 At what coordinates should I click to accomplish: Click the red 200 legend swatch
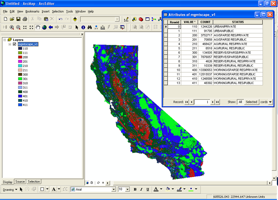[x=20, y=57]
